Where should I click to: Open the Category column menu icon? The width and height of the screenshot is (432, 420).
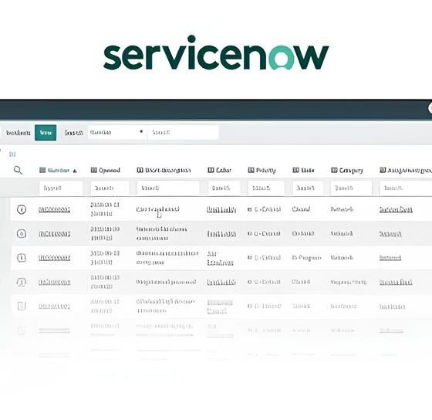point(334,170)
